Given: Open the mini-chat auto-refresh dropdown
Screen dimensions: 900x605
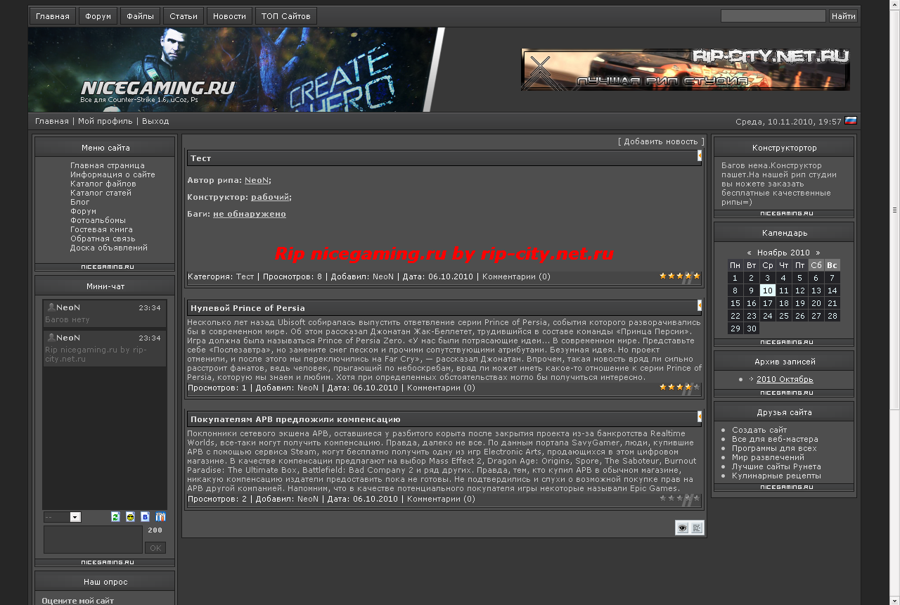Looking at the screenshot, I should [62, 517].
